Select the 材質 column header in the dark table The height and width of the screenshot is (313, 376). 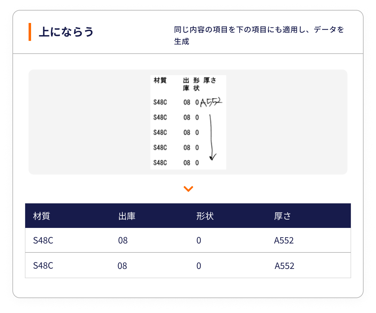(x=42, y=216)
